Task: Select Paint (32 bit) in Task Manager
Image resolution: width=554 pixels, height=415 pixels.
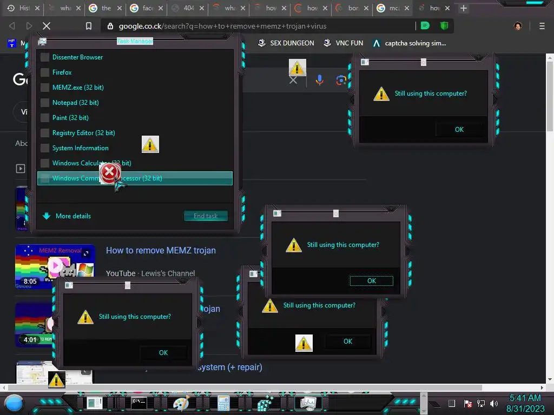Action: coord(135,118)
